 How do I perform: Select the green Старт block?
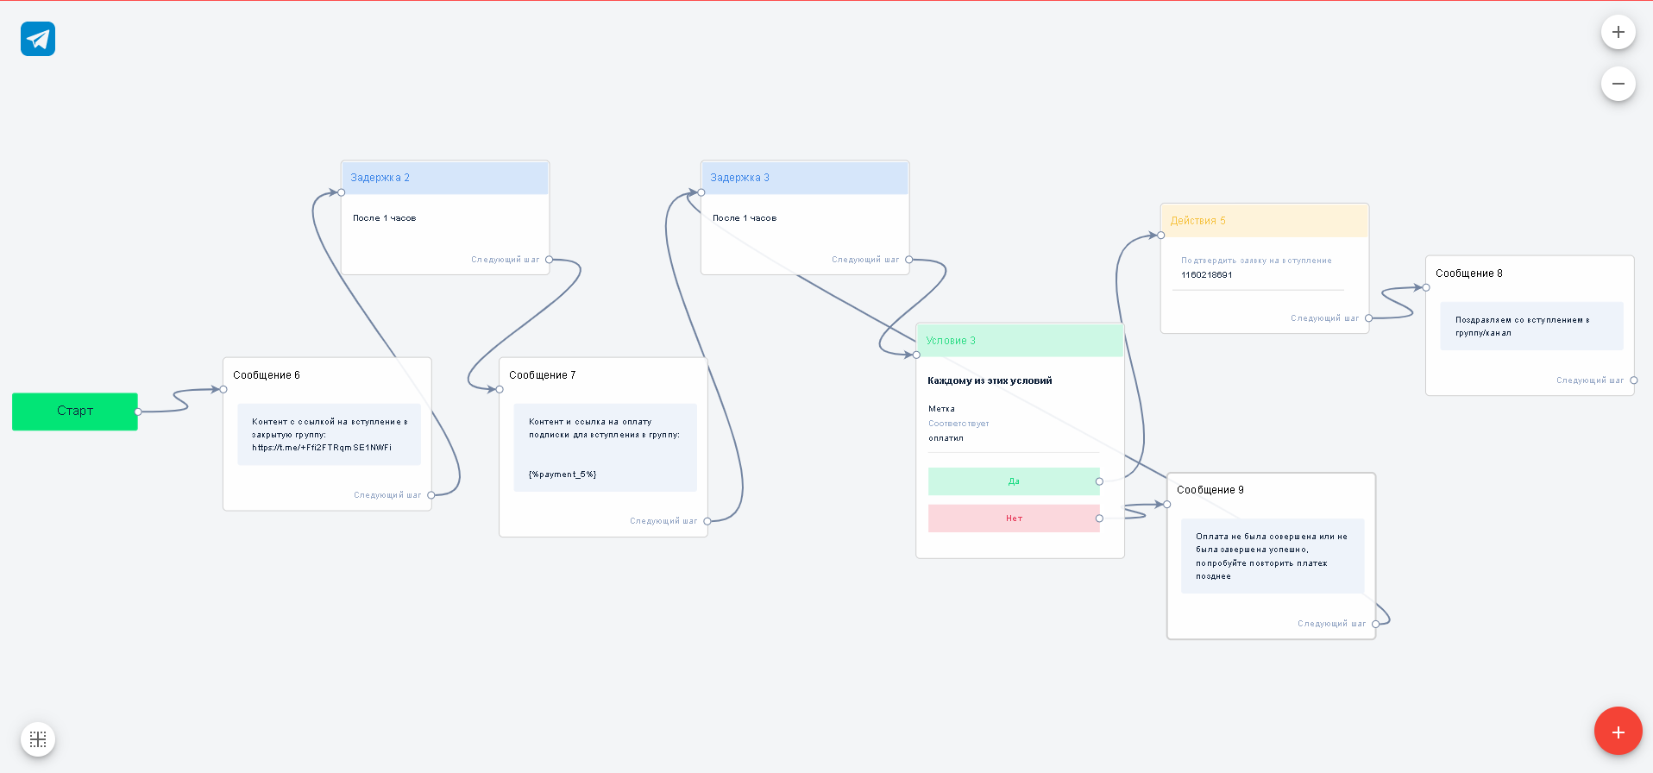pos(74,412)
